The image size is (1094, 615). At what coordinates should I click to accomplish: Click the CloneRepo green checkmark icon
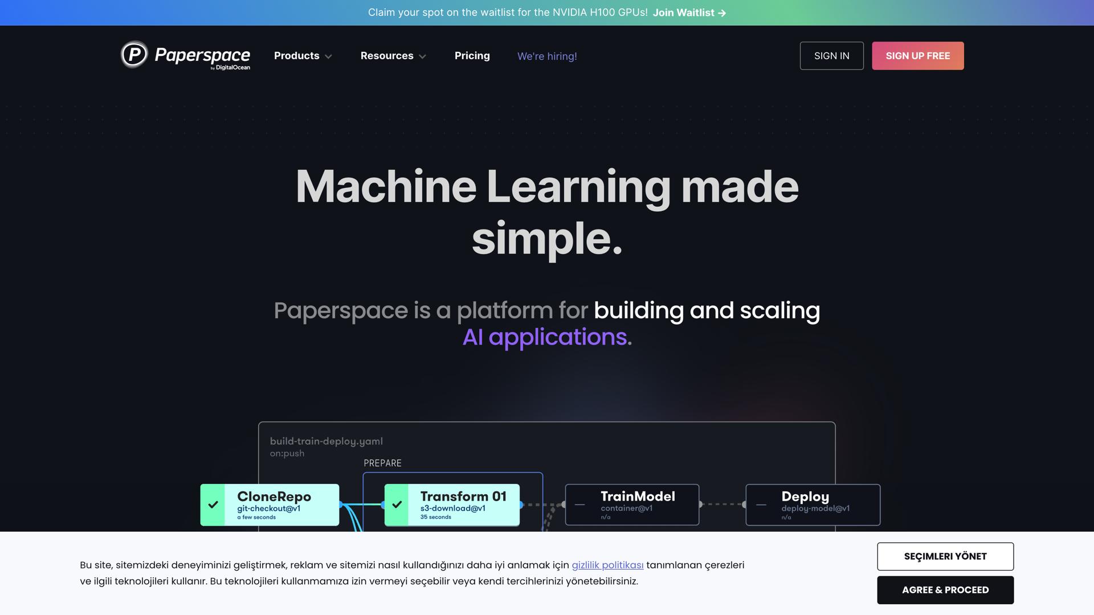[213, 505]
